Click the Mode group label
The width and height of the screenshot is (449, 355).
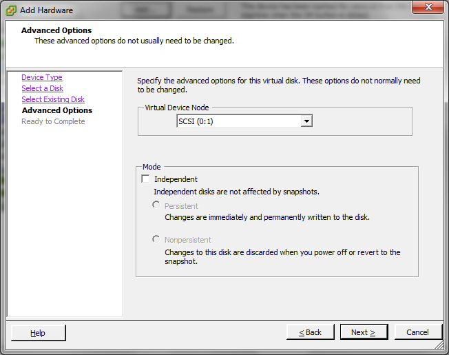[x=152, y=167]
